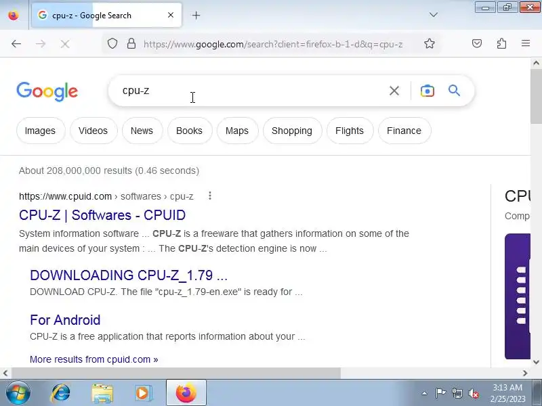Open the knowledge panel purple image

click(518, 296)
